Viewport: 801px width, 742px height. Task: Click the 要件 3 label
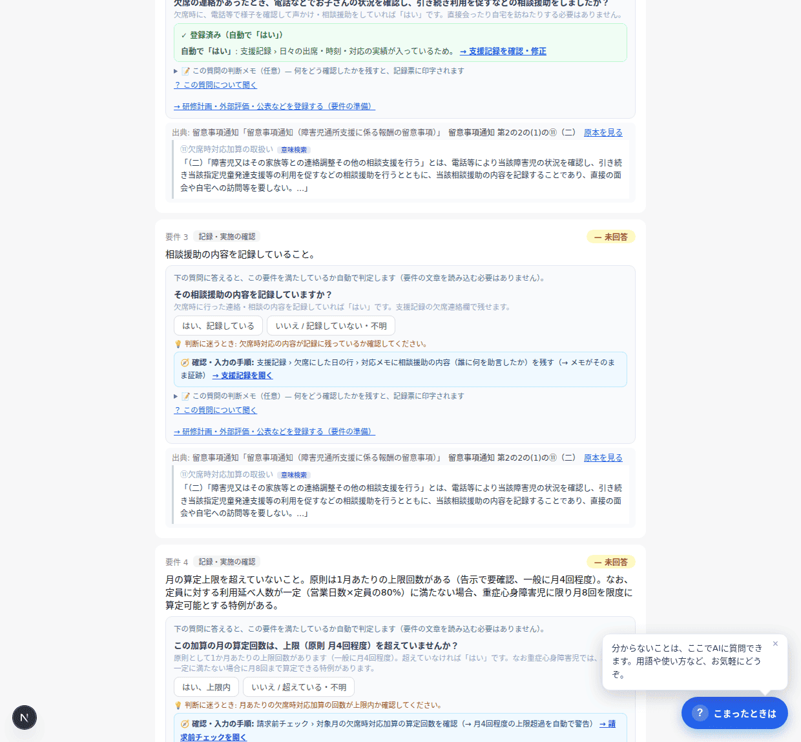(177, 237)
